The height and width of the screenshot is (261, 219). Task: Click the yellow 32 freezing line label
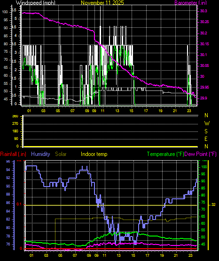pos(213,204)
